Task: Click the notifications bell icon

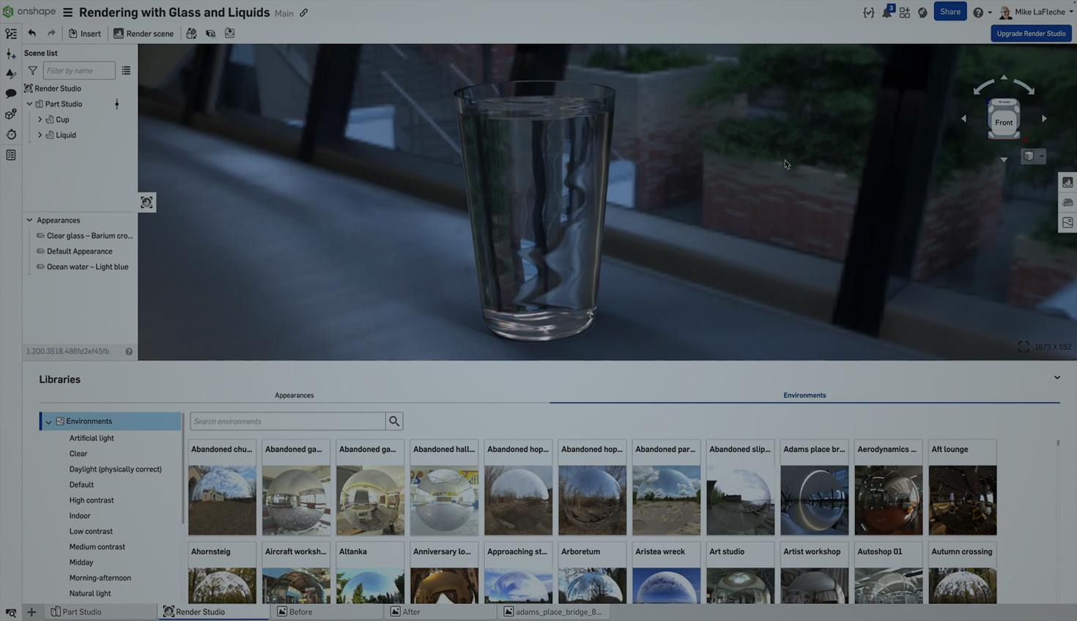Action: (x=887, y=12)
